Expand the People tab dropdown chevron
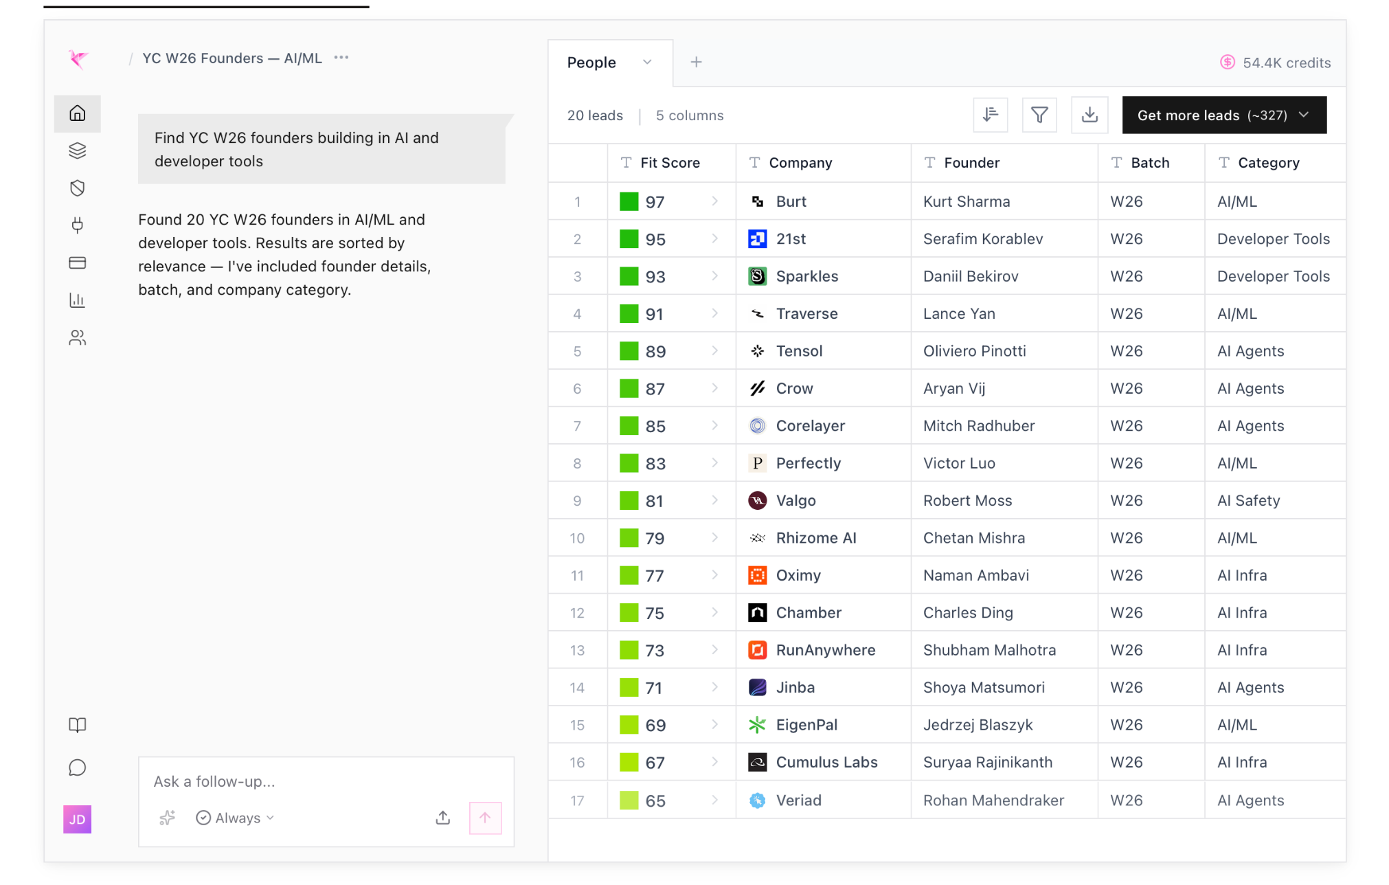Viewport: 1389px width, 885px height. click(x=647, y=63)
